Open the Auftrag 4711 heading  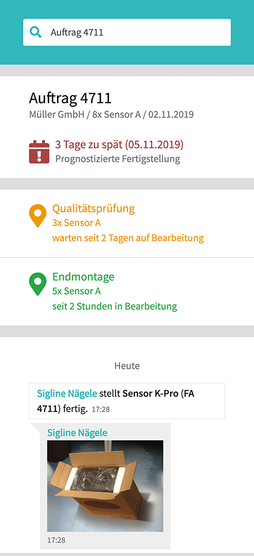click(x=70, y=98)
